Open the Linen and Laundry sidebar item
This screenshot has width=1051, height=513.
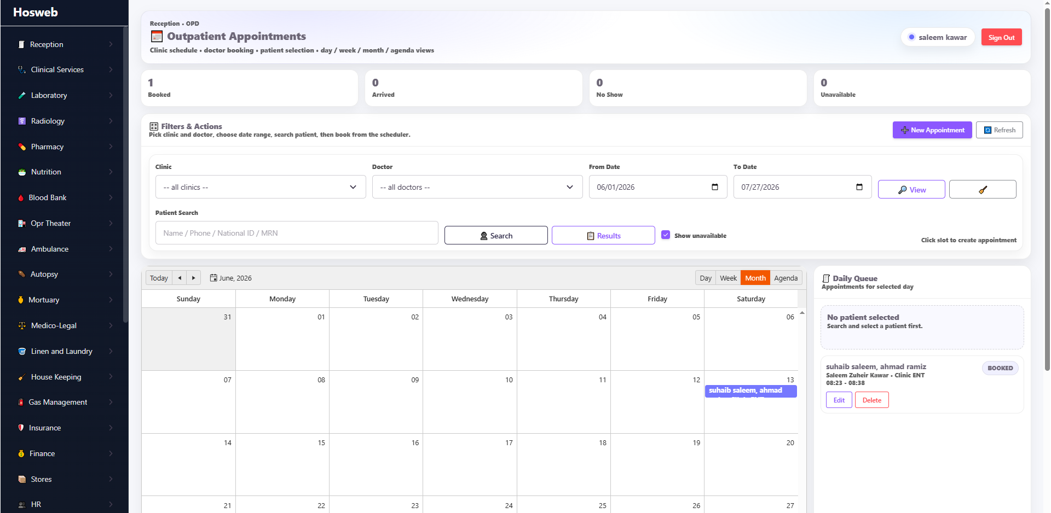coord(65,351)
